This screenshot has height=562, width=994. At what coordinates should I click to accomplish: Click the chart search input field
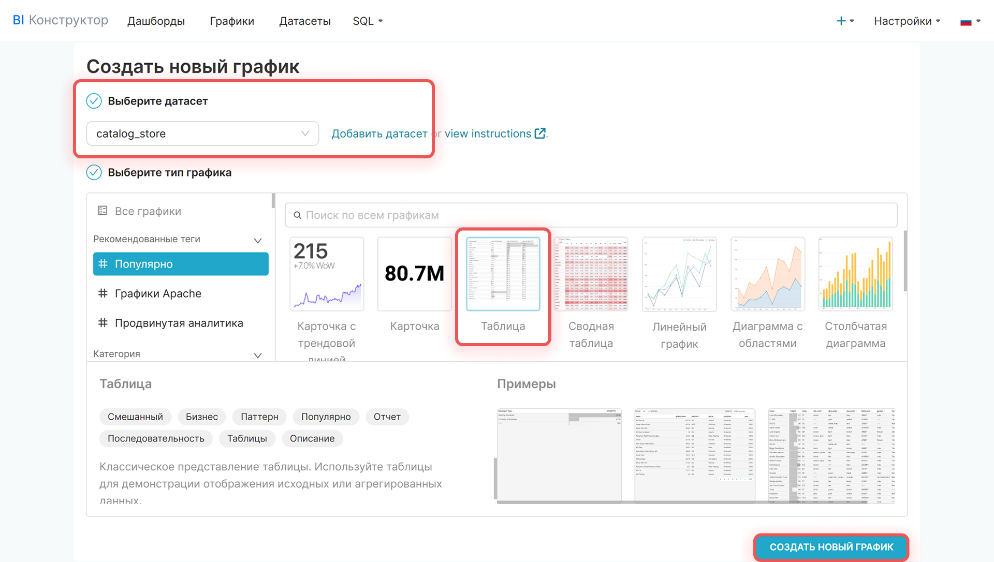pyautogui.click(x=591, y=215)
